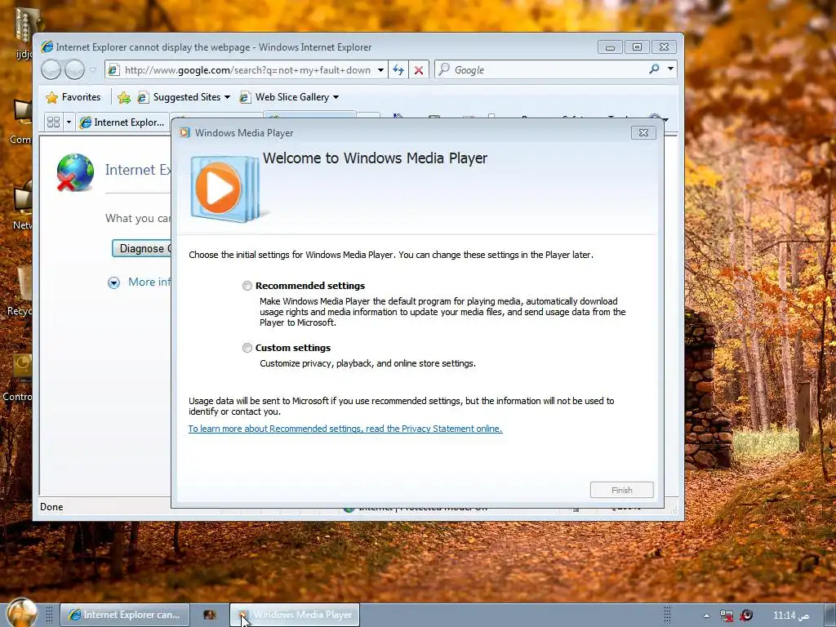Open the Computer desktop icon
The width and height of the screenshot is (836, 627).
(x=20, y=122)
